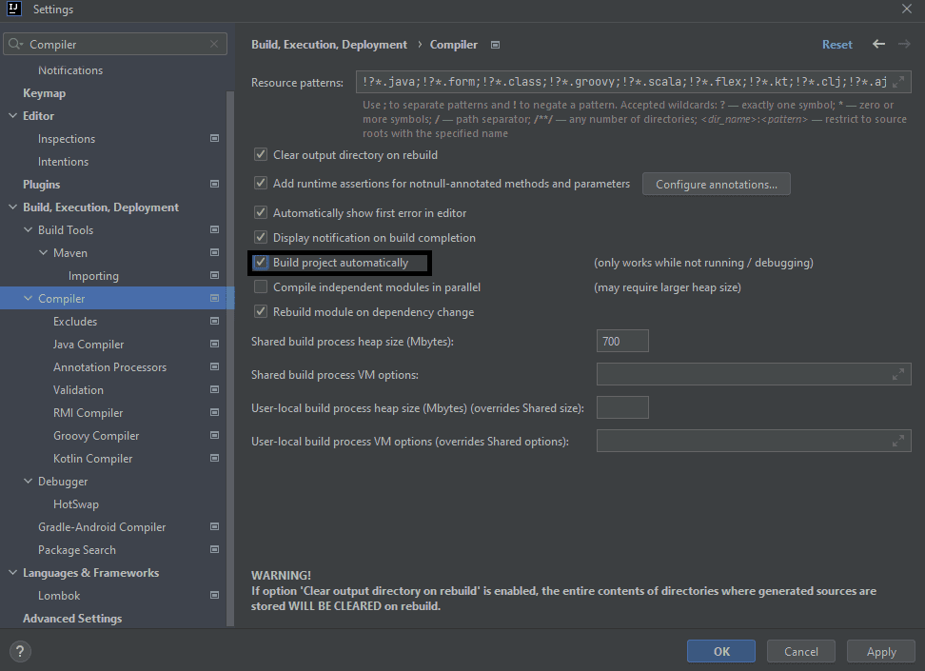The image size is (925, 671).
Task: Click project-level icon next to Validation
Action: pos(215,389)
